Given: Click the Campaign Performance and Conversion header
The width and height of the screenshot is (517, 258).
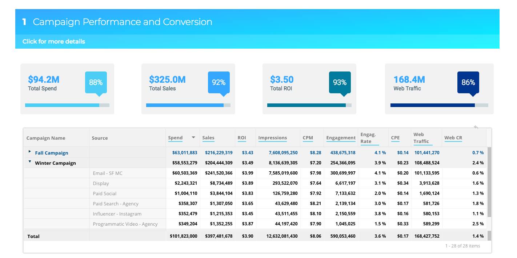Looking at the screenshot, I should (x=123, y=22).
